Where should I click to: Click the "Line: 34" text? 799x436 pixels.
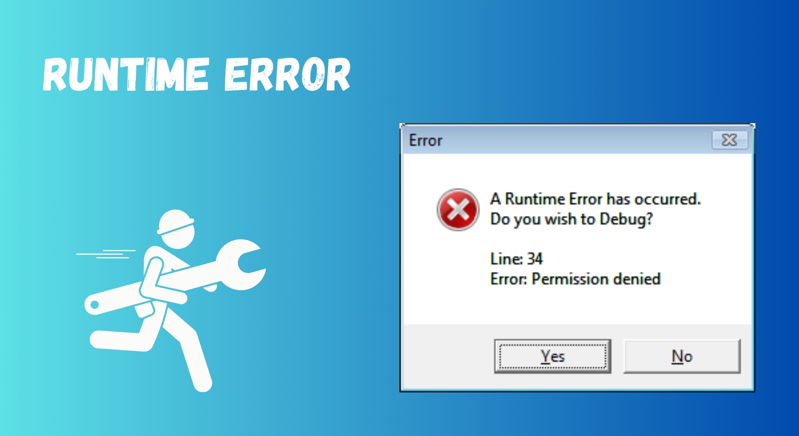tap(517, 259)
